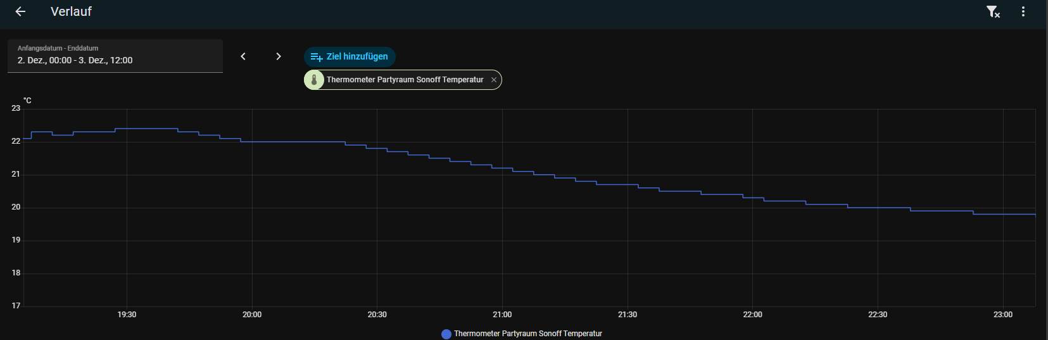Select the Thermometer Partyraum Sonoff Temperatur chip label
1048x340 pixels.
tap(405, 80)
